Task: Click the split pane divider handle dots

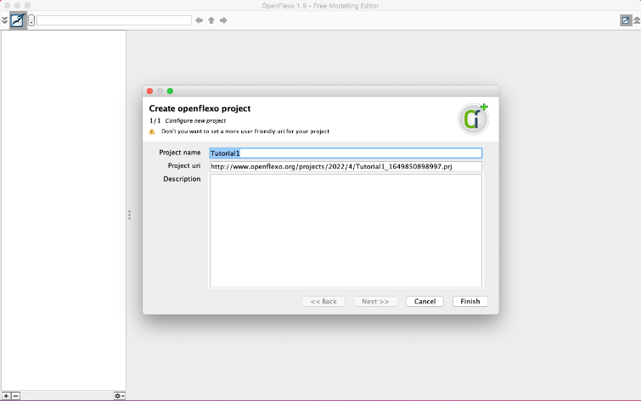Action: click(129, 214)
